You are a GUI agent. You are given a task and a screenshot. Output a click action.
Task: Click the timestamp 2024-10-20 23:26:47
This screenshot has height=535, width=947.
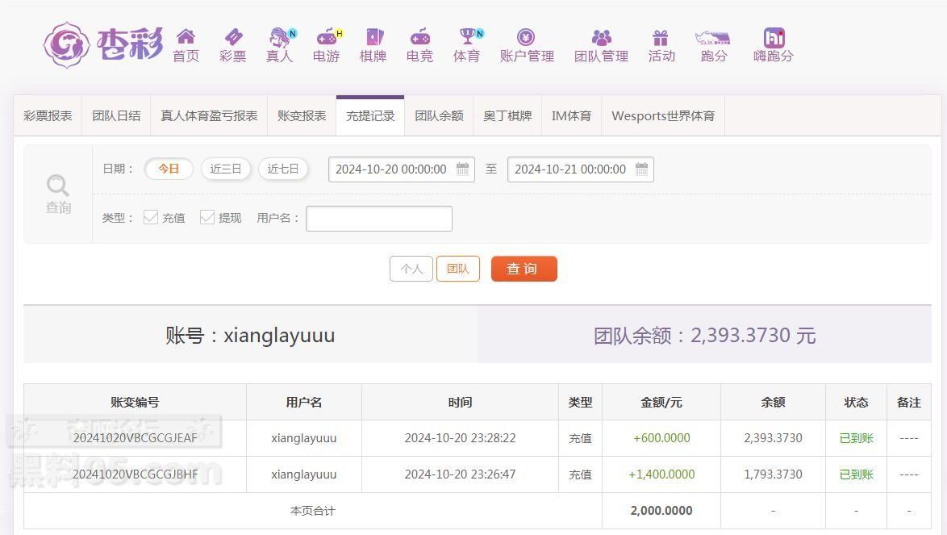coord(461,474)
